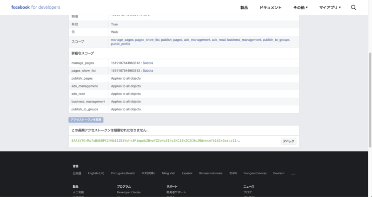This screenshot has width=372, height=197.
Task: Open the ads_read scope link
Action: (x=219, y=40)
